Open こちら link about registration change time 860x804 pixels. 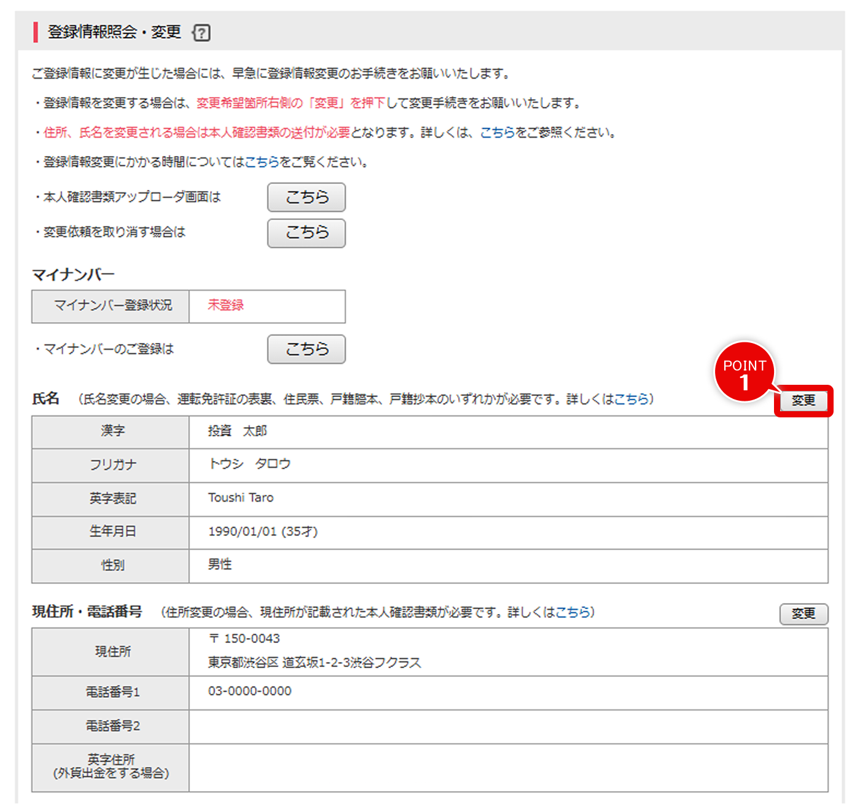click(263, 163)
